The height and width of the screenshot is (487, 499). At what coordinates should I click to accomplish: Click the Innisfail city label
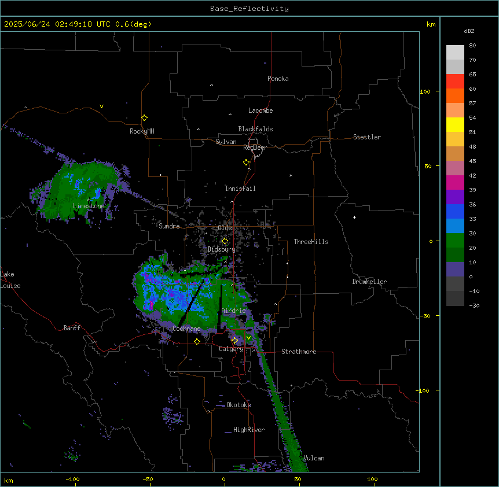[x=240, y=189]
